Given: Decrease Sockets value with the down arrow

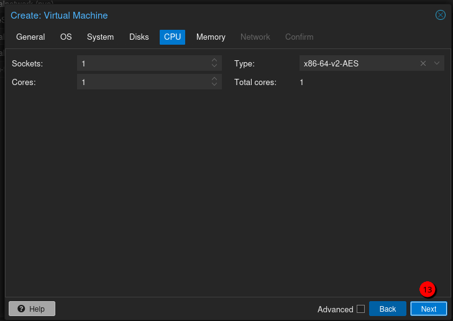Looking at the screenshot, I should point(214,66).
